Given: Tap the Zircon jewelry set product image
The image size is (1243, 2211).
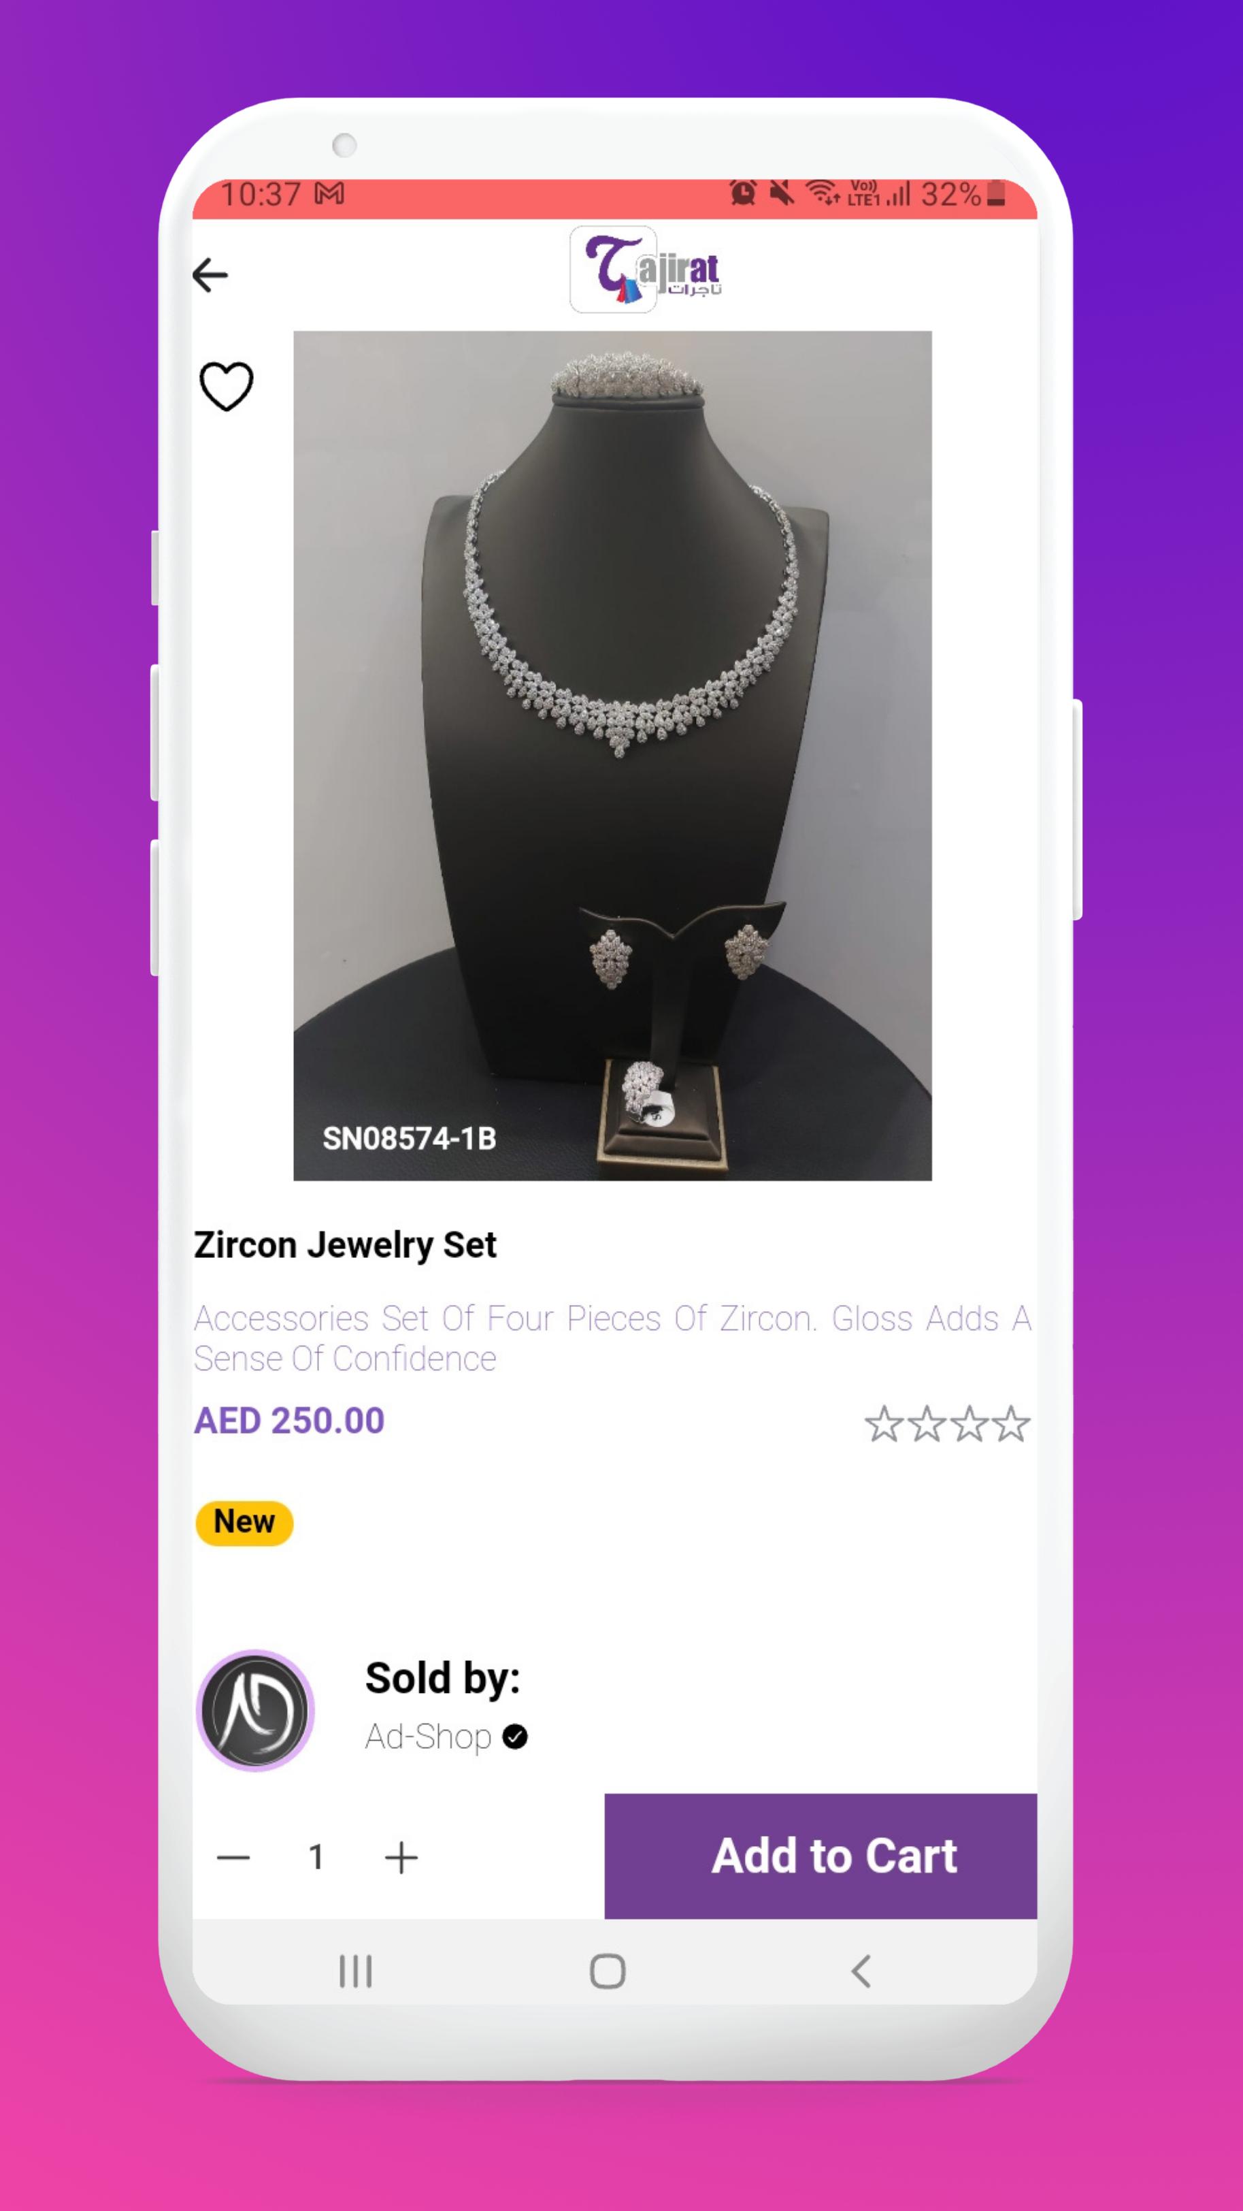Looking at the screenshot, I should coord(612,756).
